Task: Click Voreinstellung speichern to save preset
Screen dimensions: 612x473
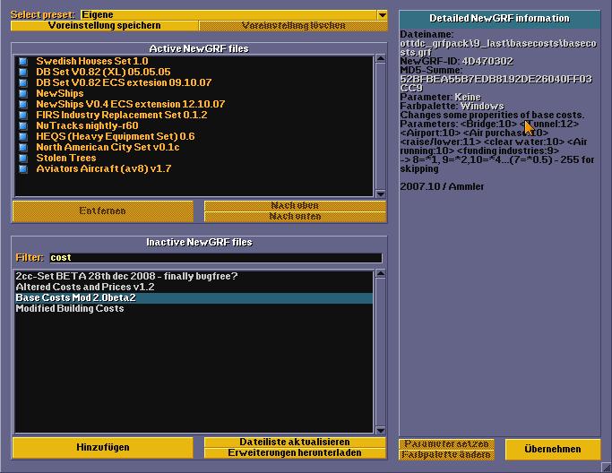Action: click(104, 26)
